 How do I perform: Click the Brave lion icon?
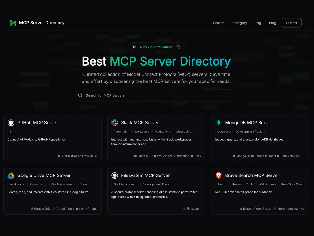pos(218,175)
